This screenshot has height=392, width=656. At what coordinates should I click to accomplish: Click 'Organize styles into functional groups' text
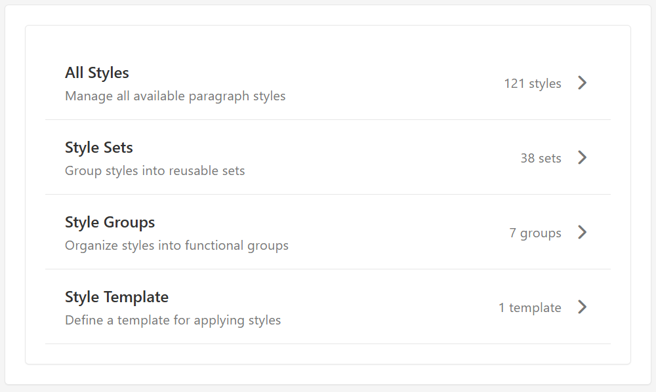[176, 245]
